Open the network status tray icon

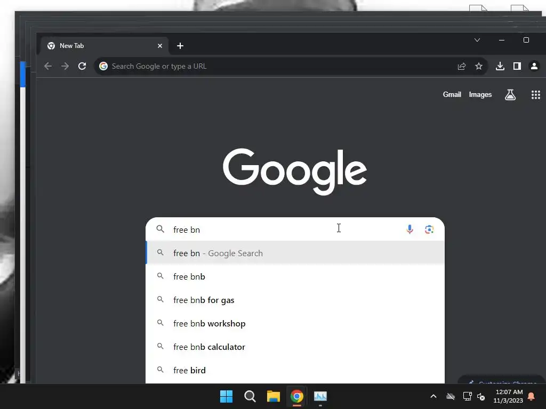click(x=467, y=396)
